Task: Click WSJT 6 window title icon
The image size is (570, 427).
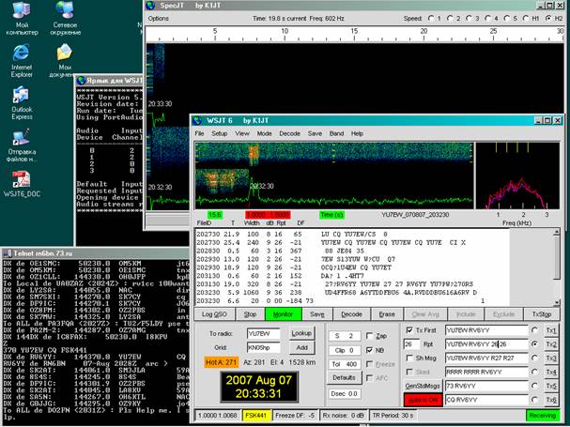Action: [197, 120]
